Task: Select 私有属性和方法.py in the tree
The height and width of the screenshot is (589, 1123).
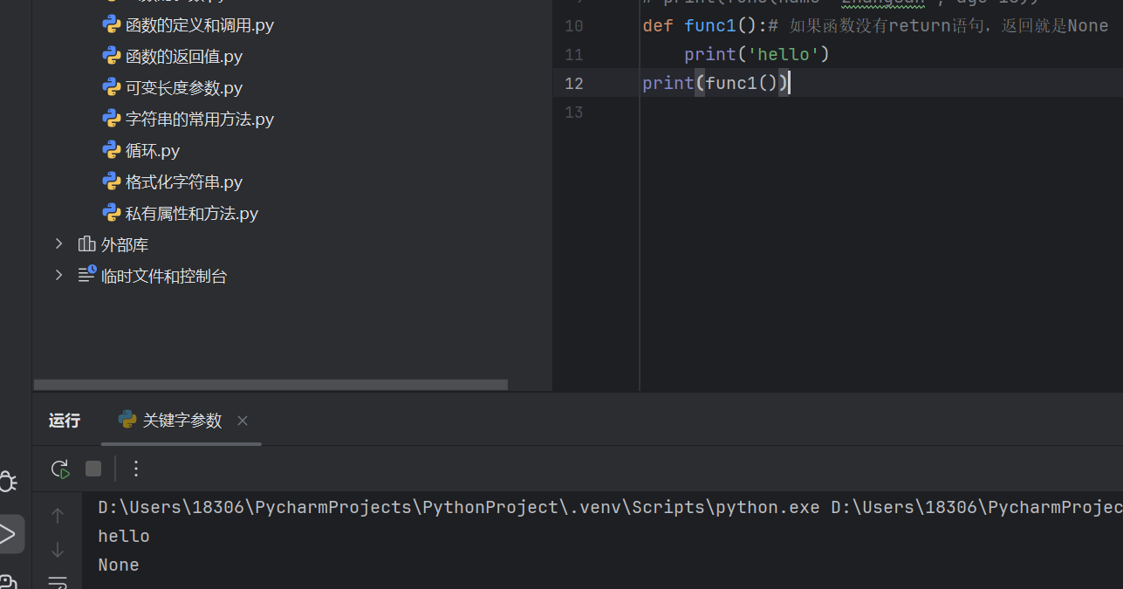Action: 189,212
